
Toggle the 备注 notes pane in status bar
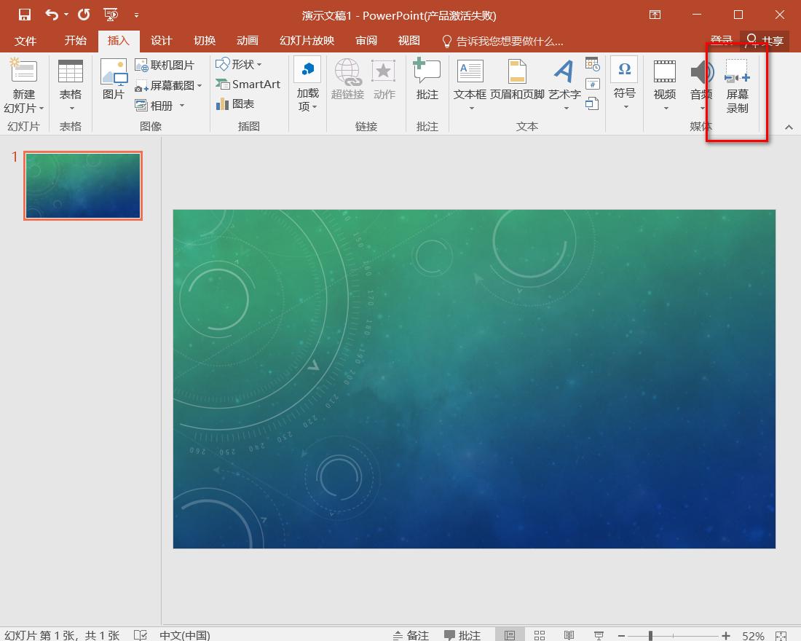click(x=411, y=635)
